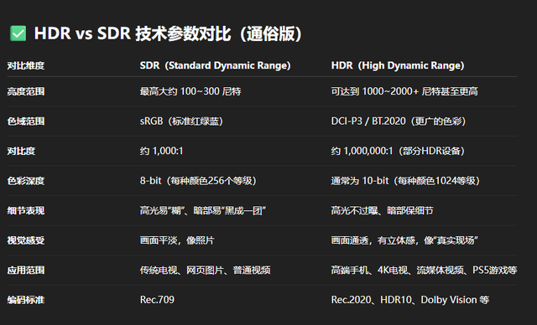Click the row label '亮度范围'

pos(26,91)
